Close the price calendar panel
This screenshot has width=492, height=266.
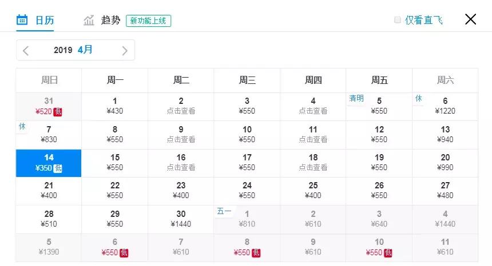470,19
